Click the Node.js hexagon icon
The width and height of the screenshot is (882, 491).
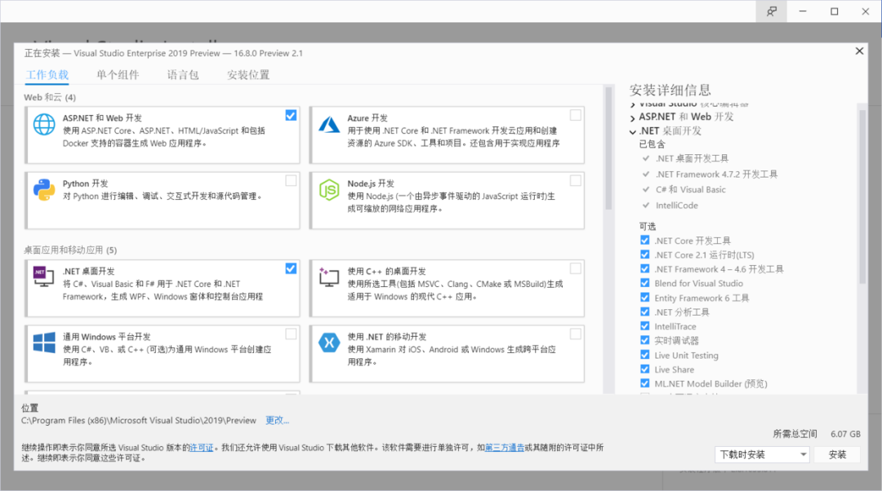[329, 190]
